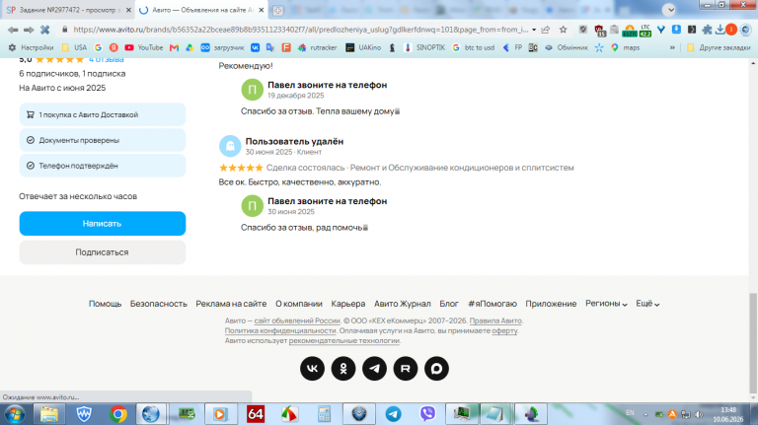Open the new tab button
Viewport: 758px width, 425px height.
[x=277, y=10]
